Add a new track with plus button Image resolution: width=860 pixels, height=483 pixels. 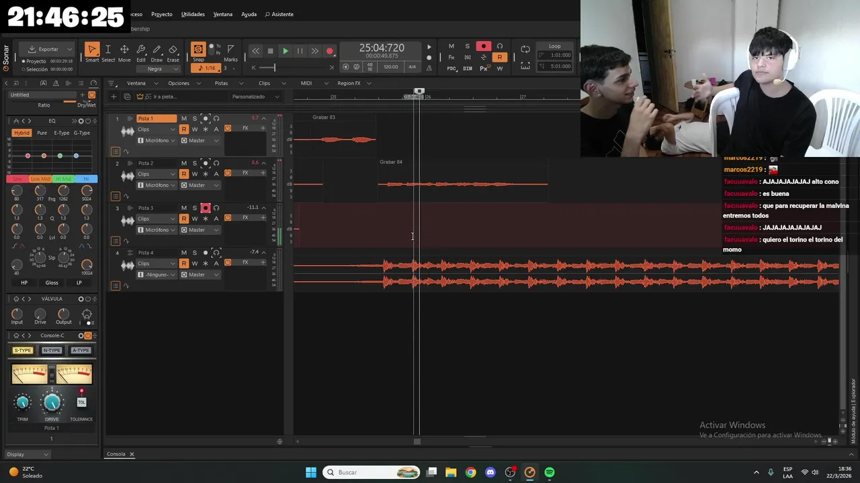point(114,97)
